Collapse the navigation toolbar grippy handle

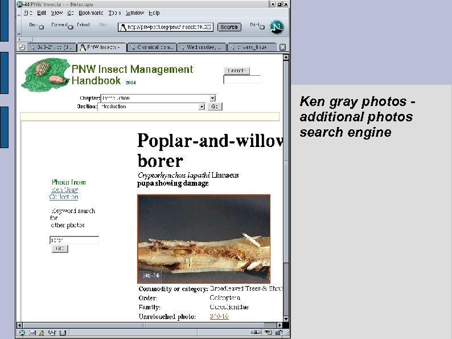[x=19, y=27]
